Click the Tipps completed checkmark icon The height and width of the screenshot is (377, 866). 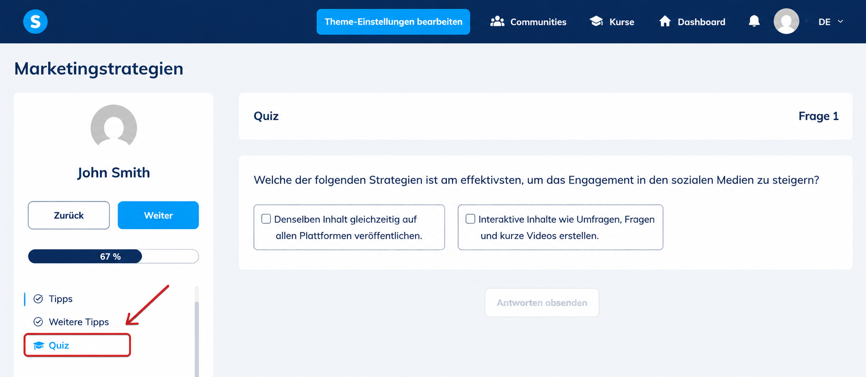tap(38, 299)
